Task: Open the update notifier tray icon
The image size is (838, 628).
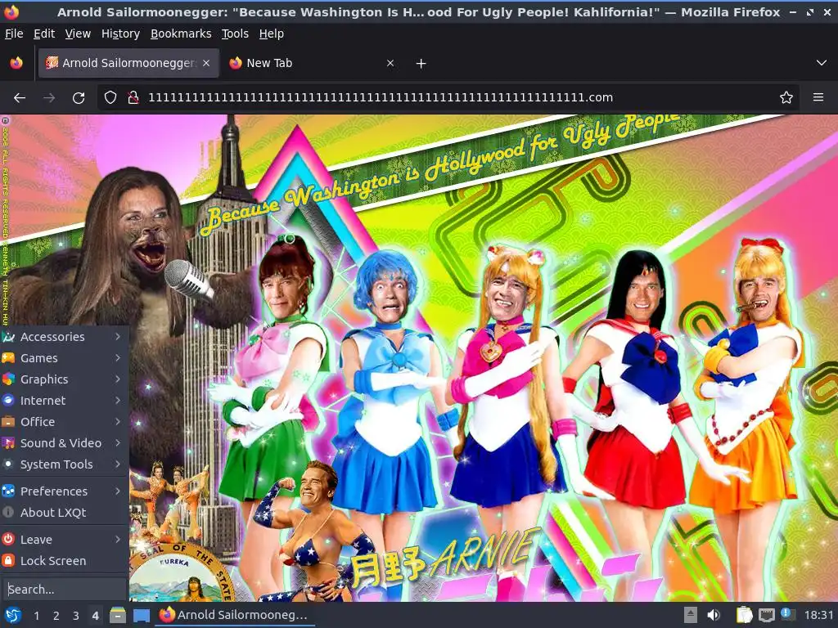Action: [x=787, y=614]
